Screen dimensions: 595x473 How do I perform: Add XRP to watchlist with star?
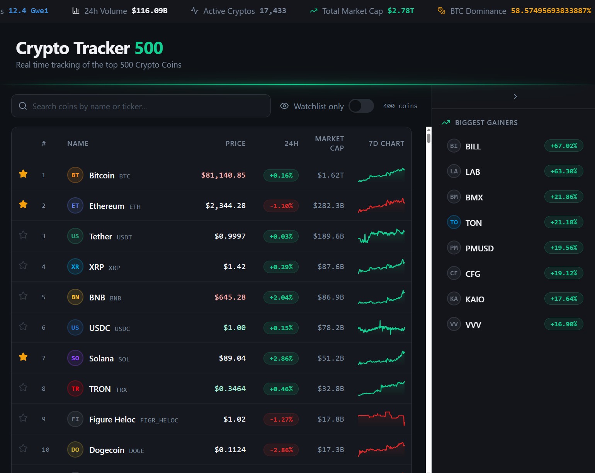23,266
